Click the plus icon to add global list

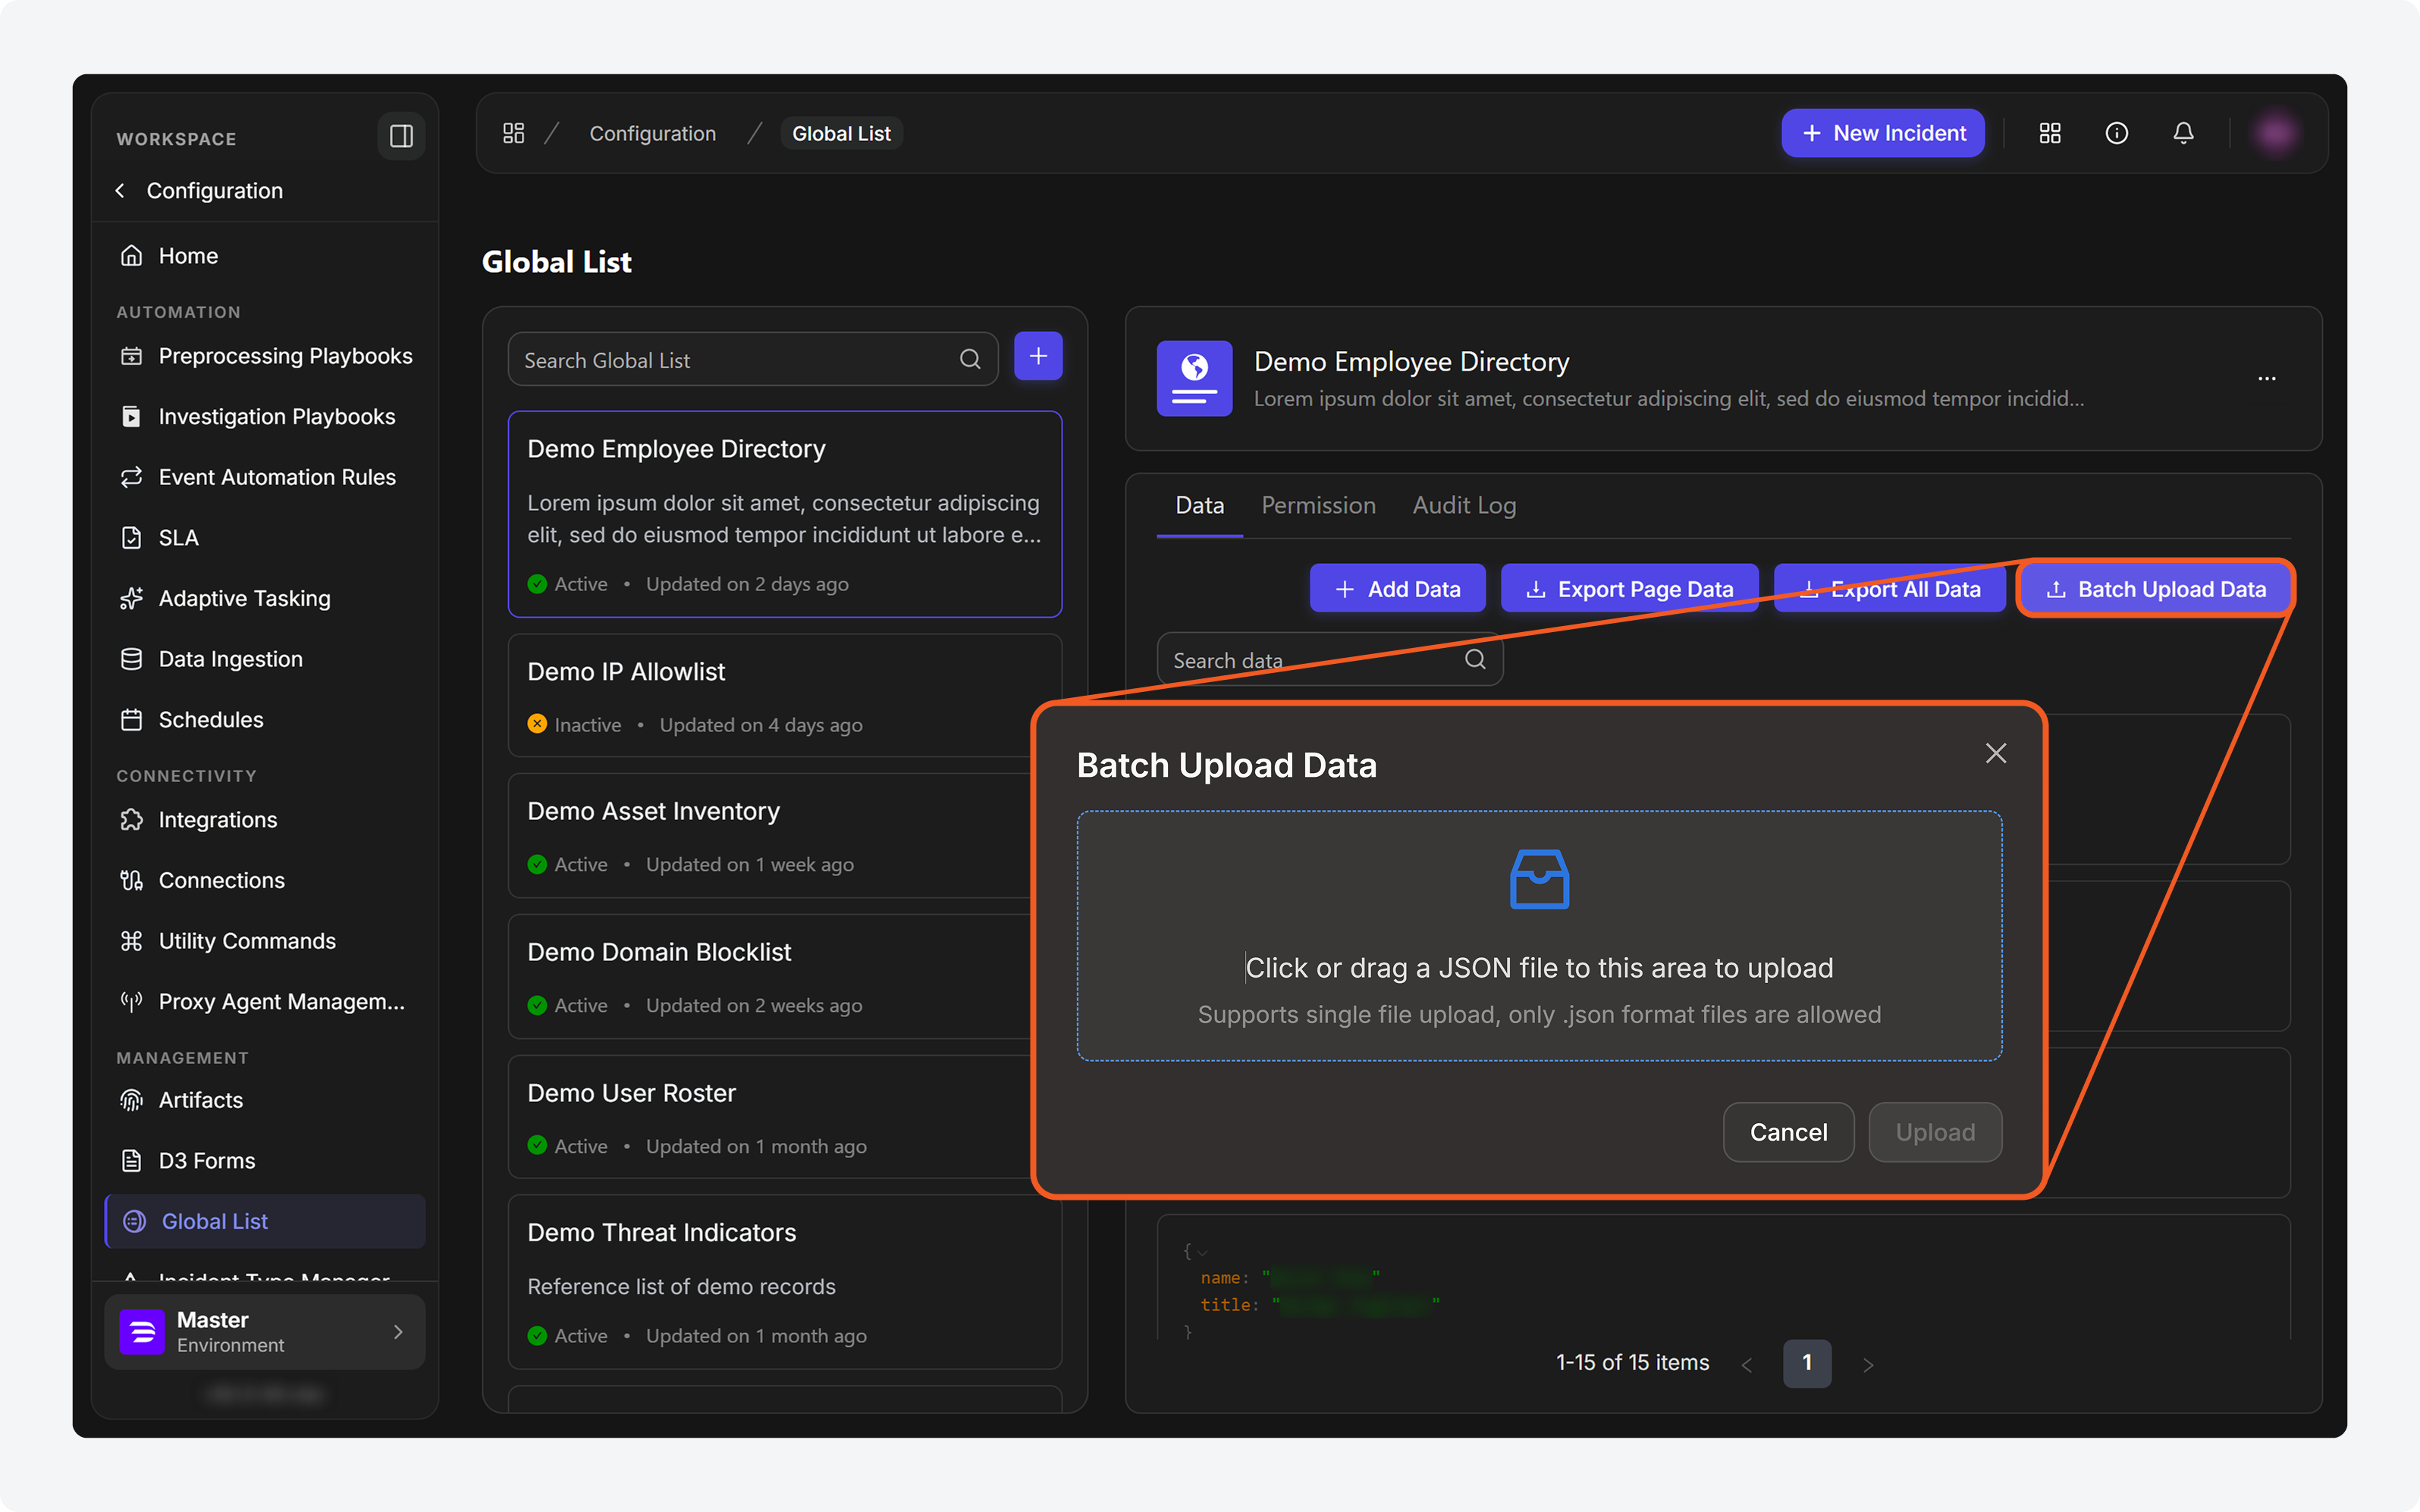1037,356
